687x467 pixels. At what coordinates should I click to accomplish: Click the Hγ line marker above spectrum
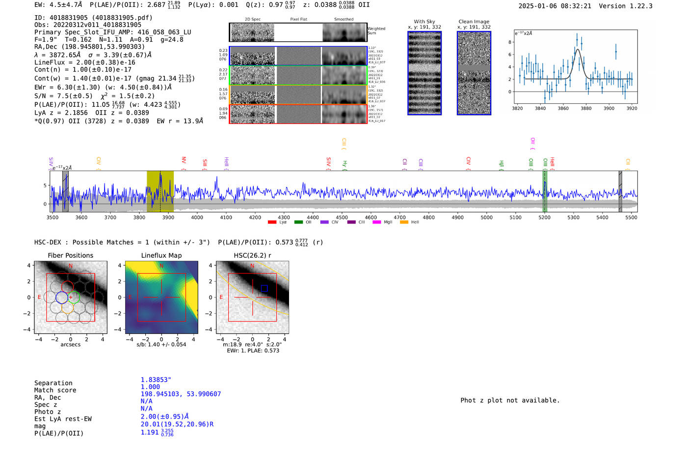344,165
